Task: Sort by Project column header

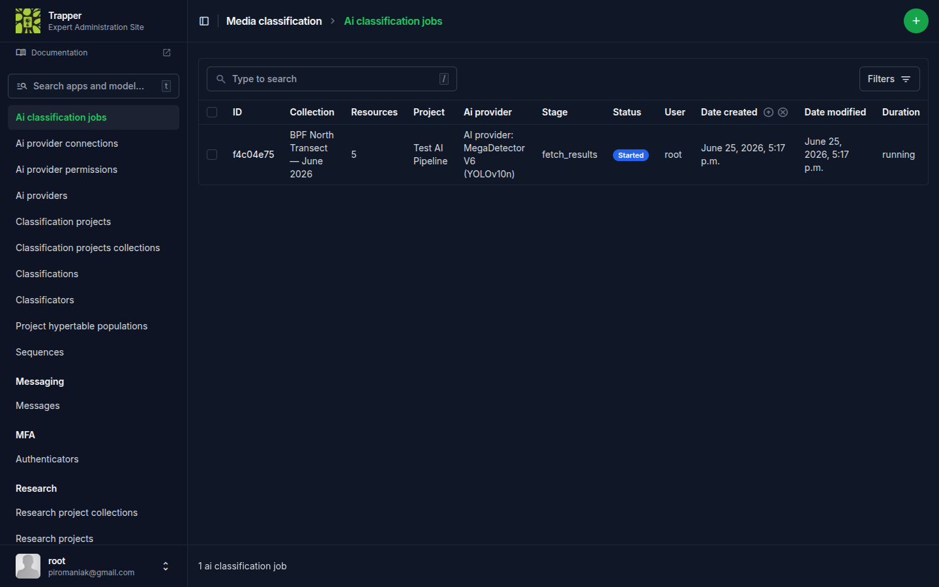Action: click(429, 112)
